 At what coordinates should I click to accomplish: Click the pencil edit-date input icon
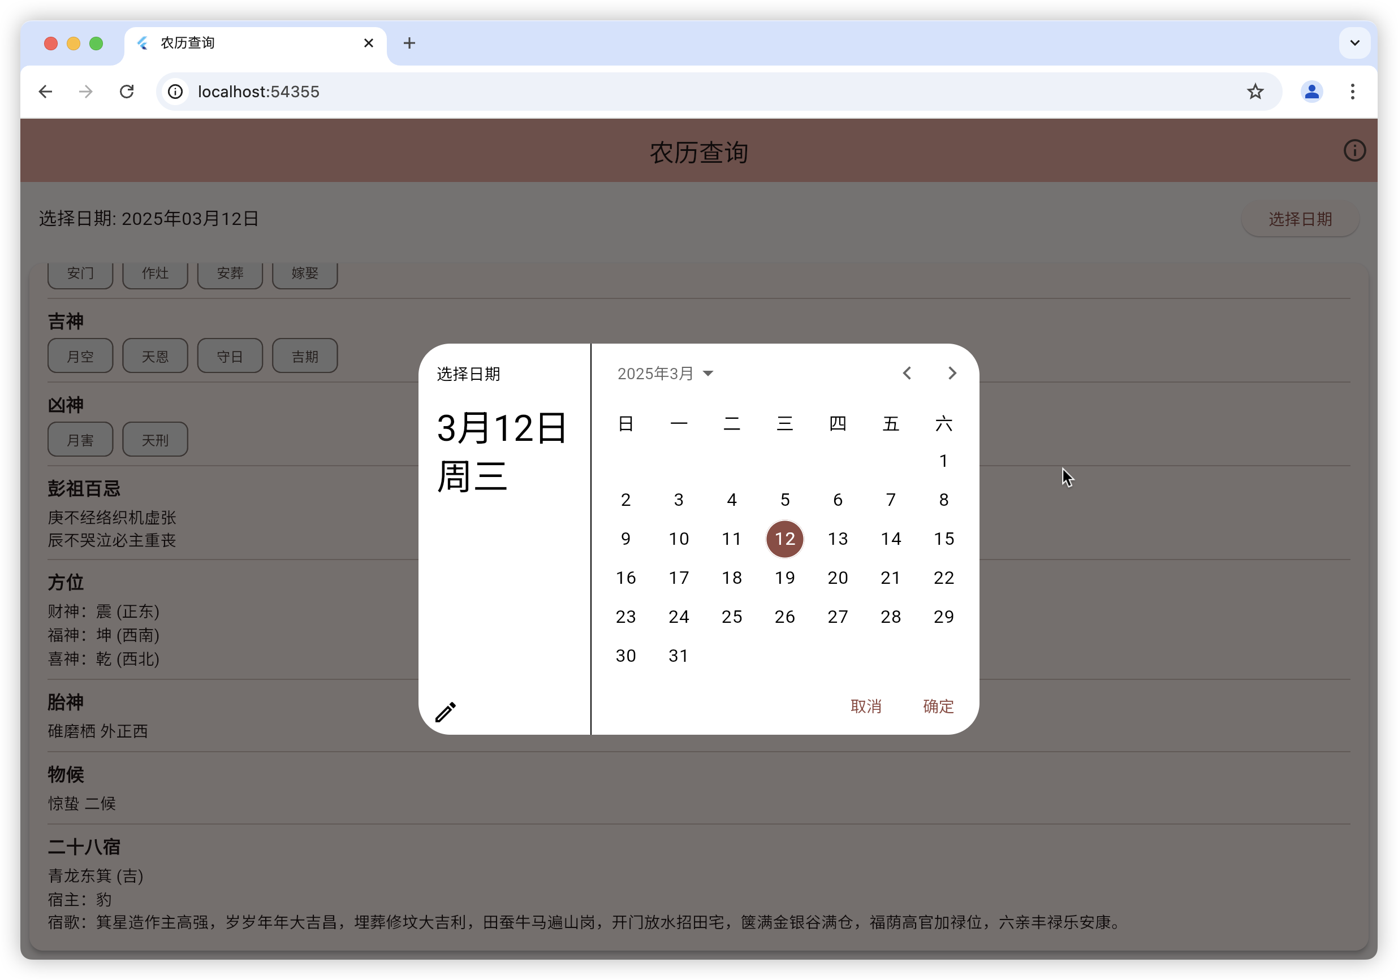(x=445, y=712)
